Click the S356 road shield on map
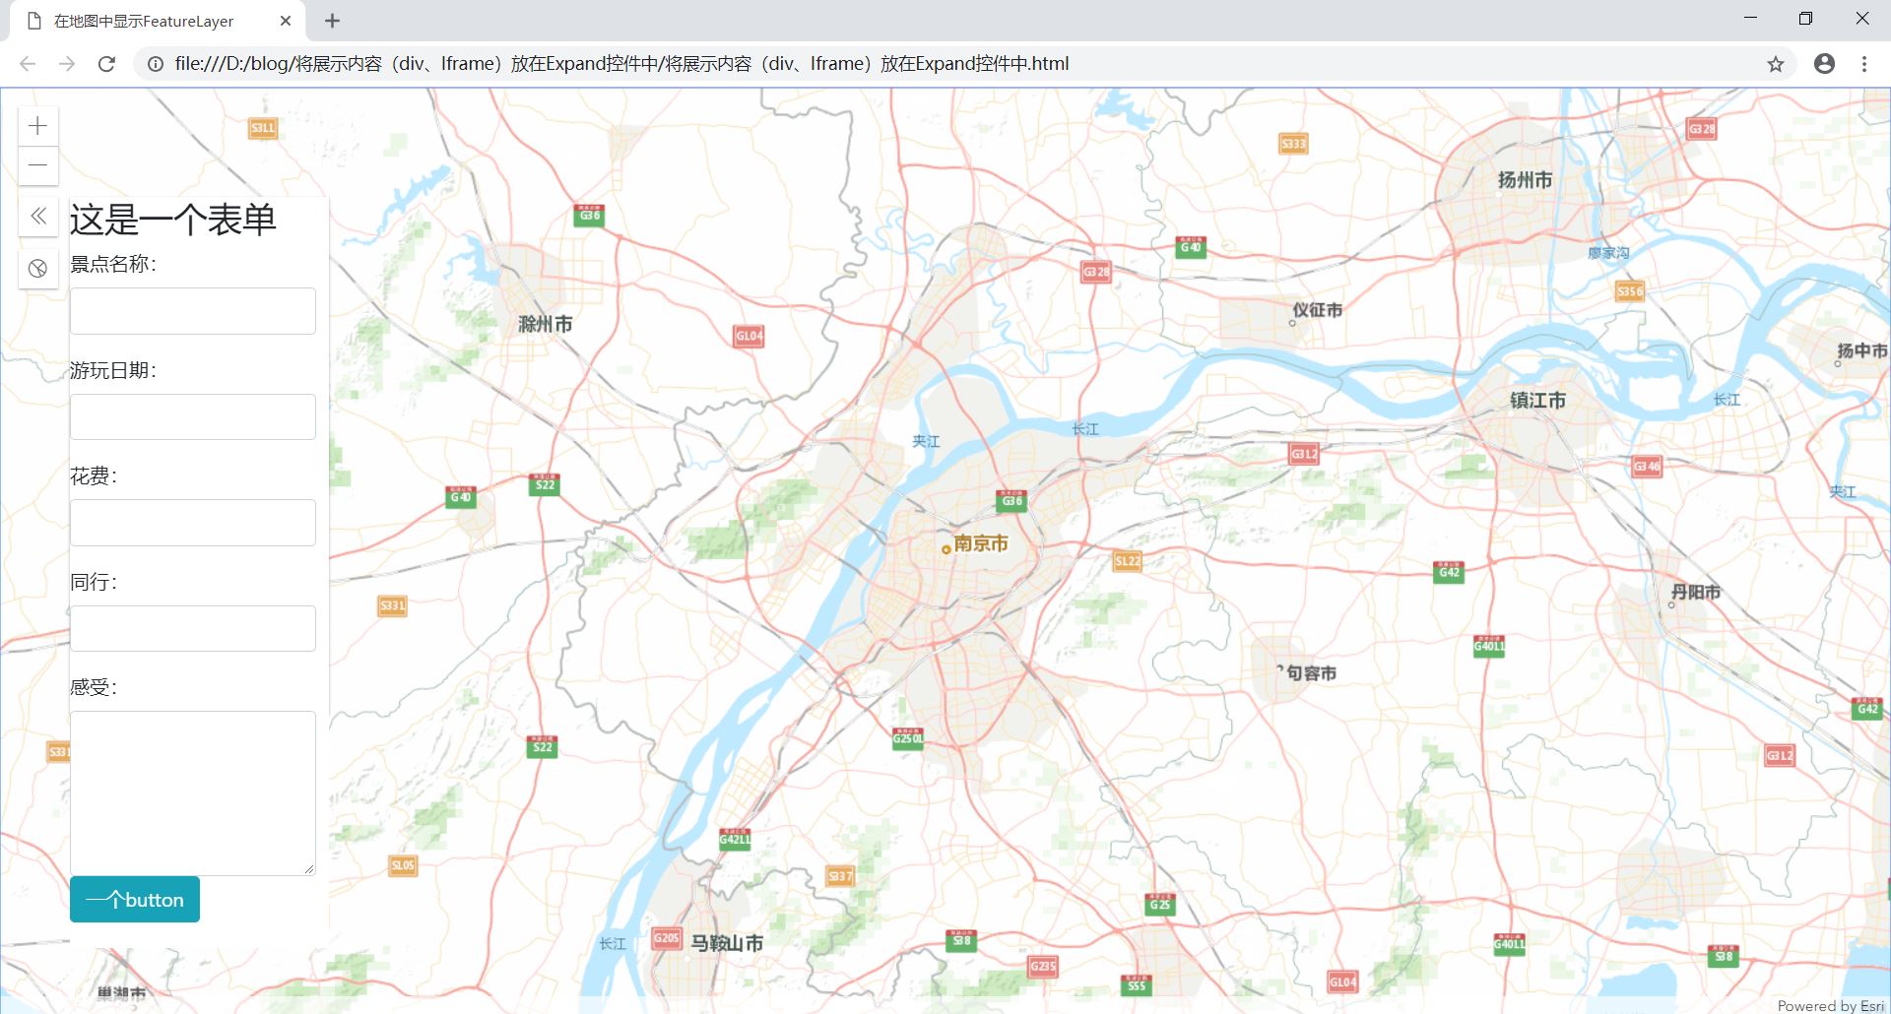Viewport: 1891px width, 1014px height. (1630, 291)
